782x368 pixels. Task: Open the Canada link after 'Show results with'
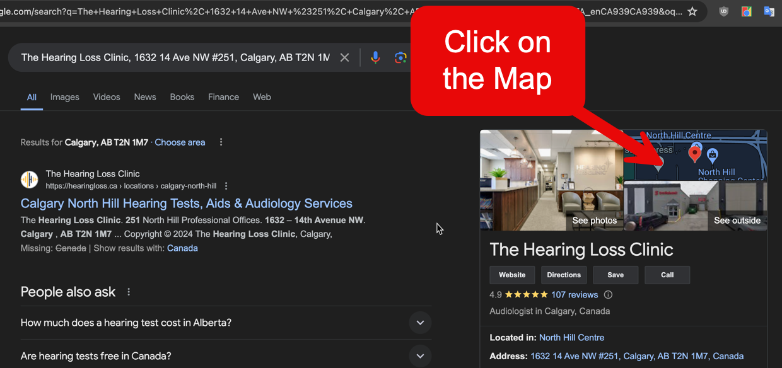(x=182, y=248)
